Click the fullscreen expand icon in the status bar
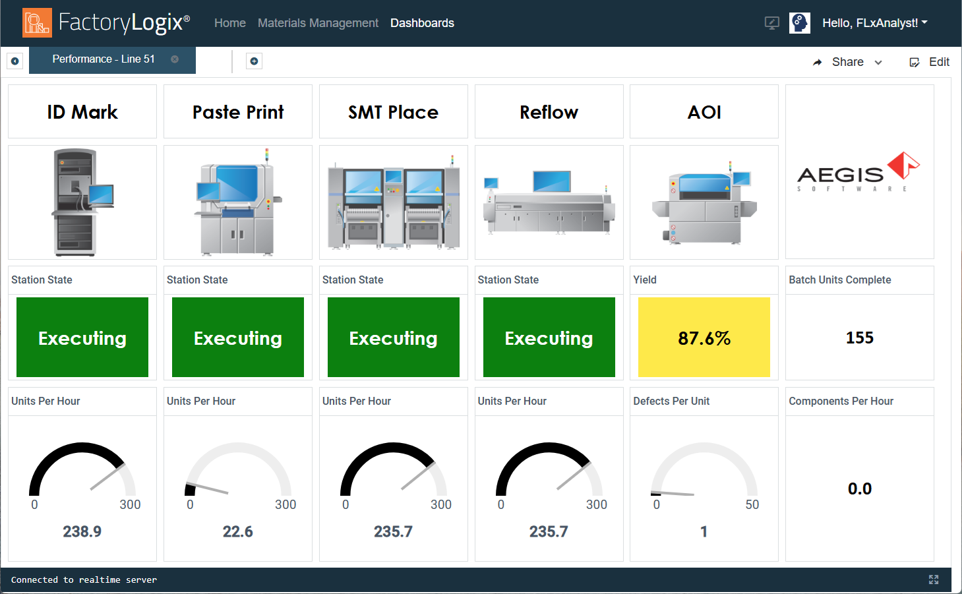Screen dimensions: 962x594 (x=934, y=579)
